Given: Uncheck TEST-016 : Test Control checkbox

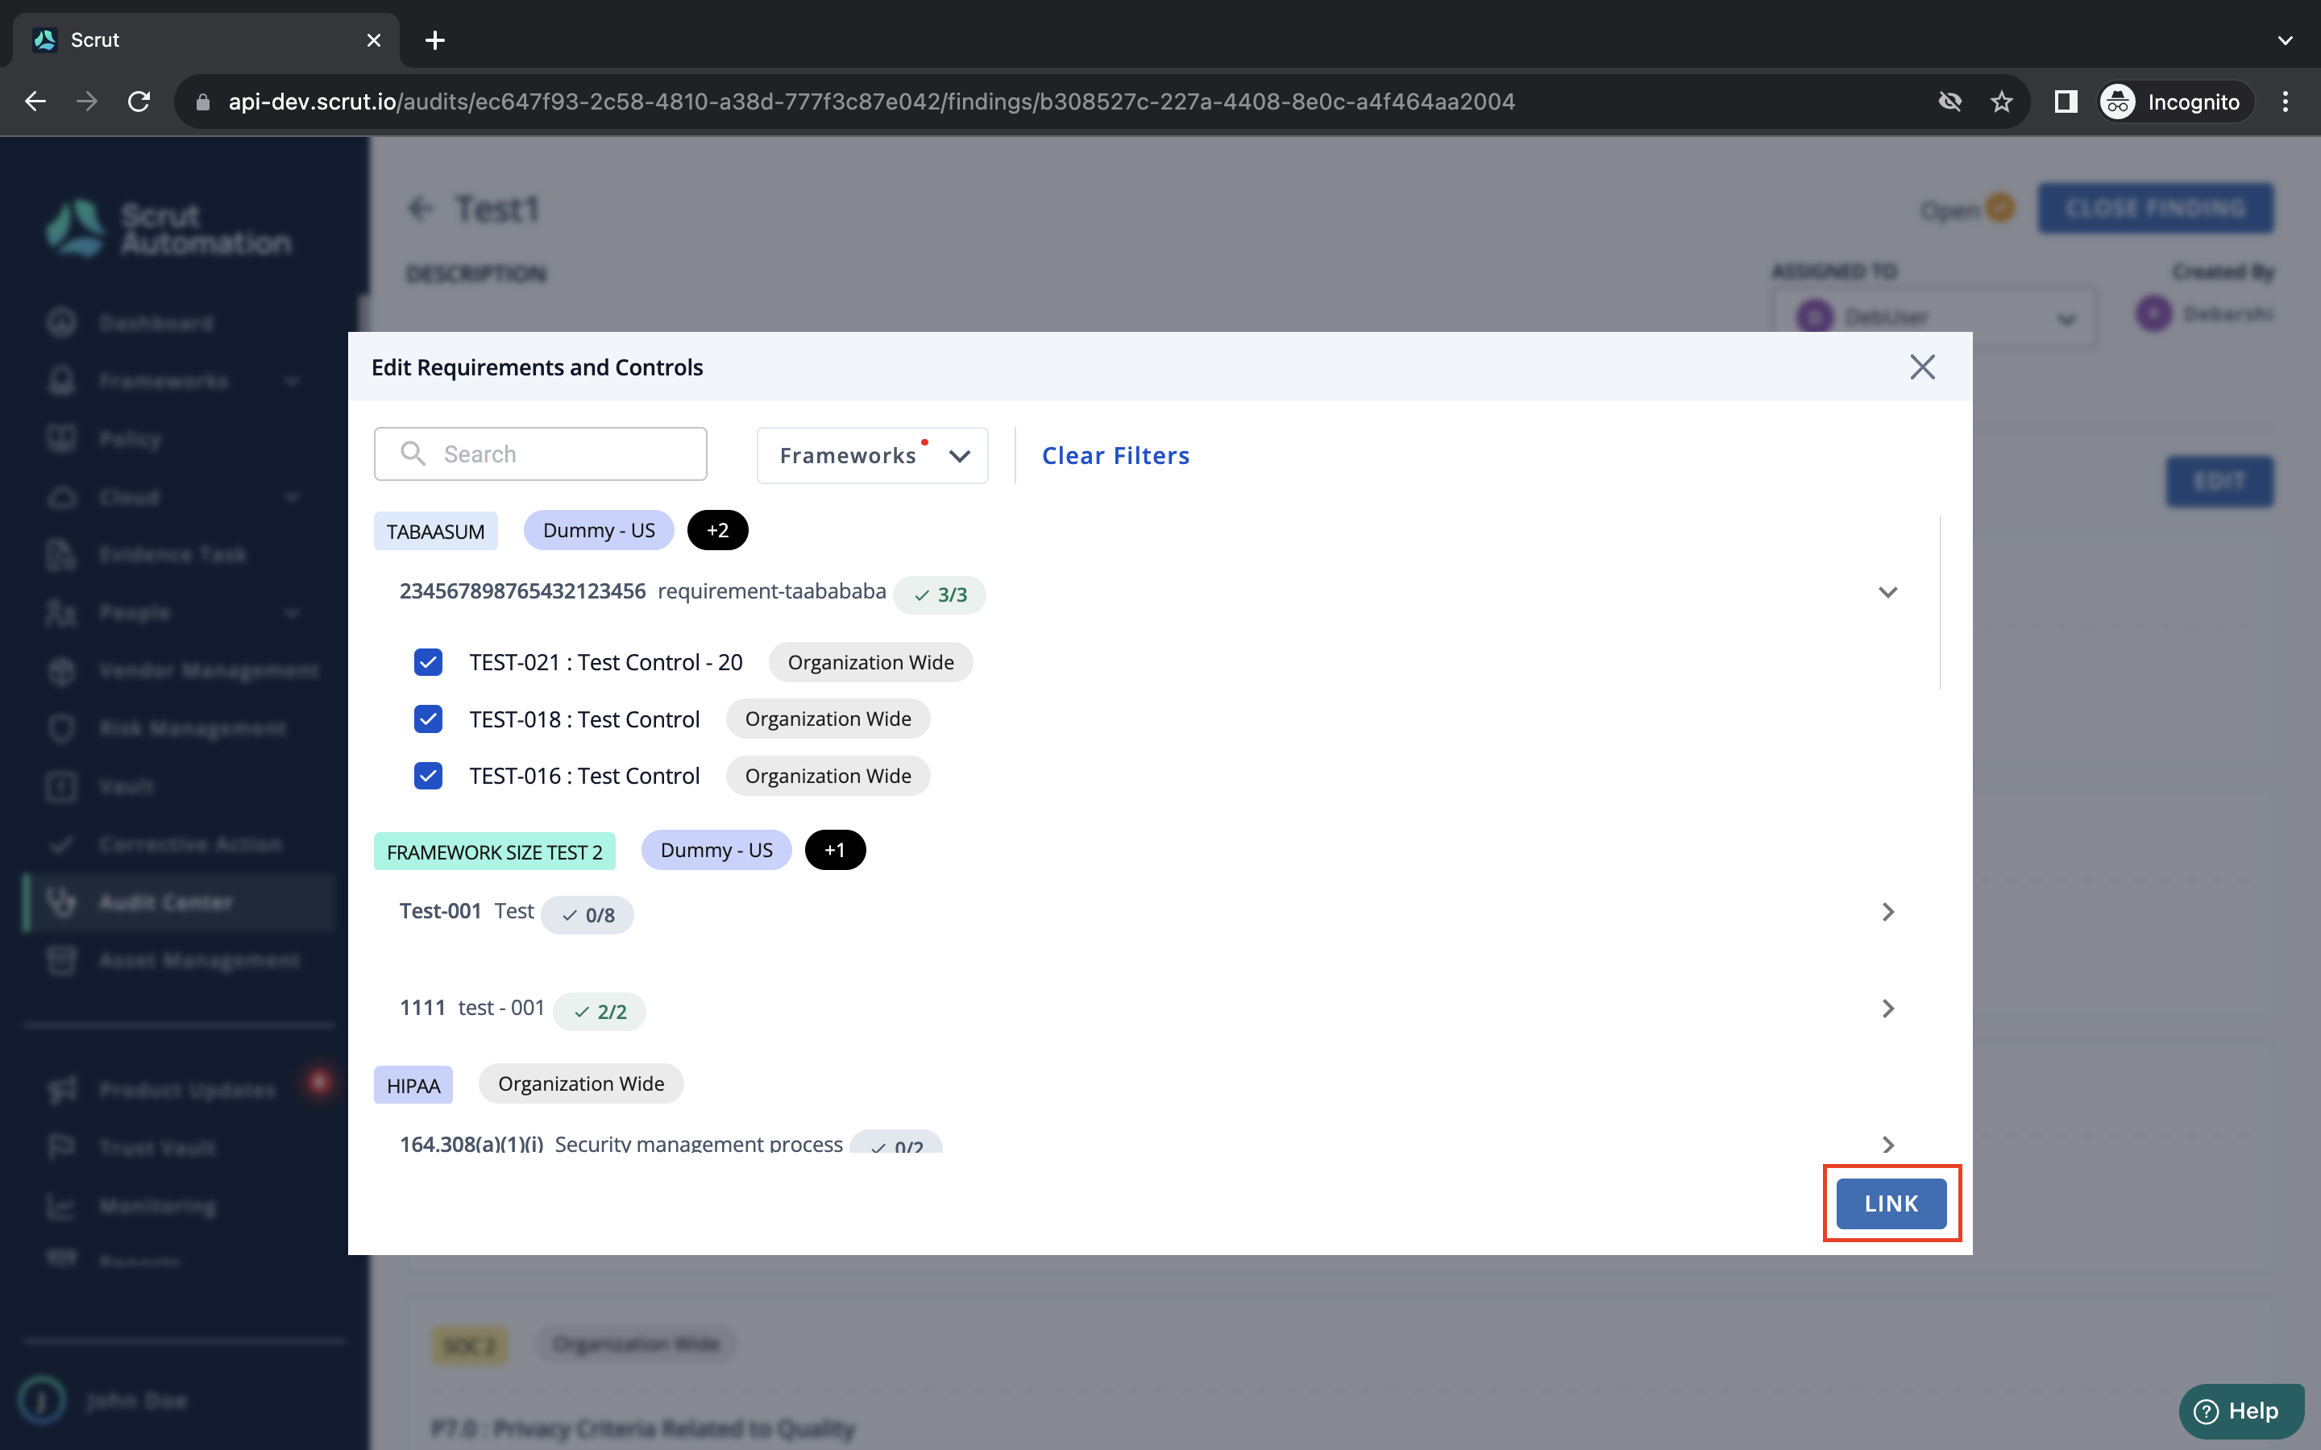Looking at the screenshot, I should (428, 775).
